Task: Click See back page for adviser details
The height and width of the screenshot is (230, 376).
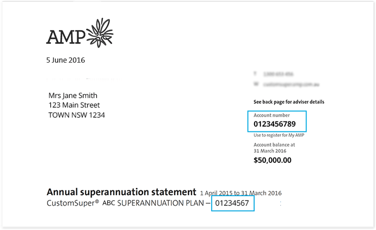Action: [289, 102]
